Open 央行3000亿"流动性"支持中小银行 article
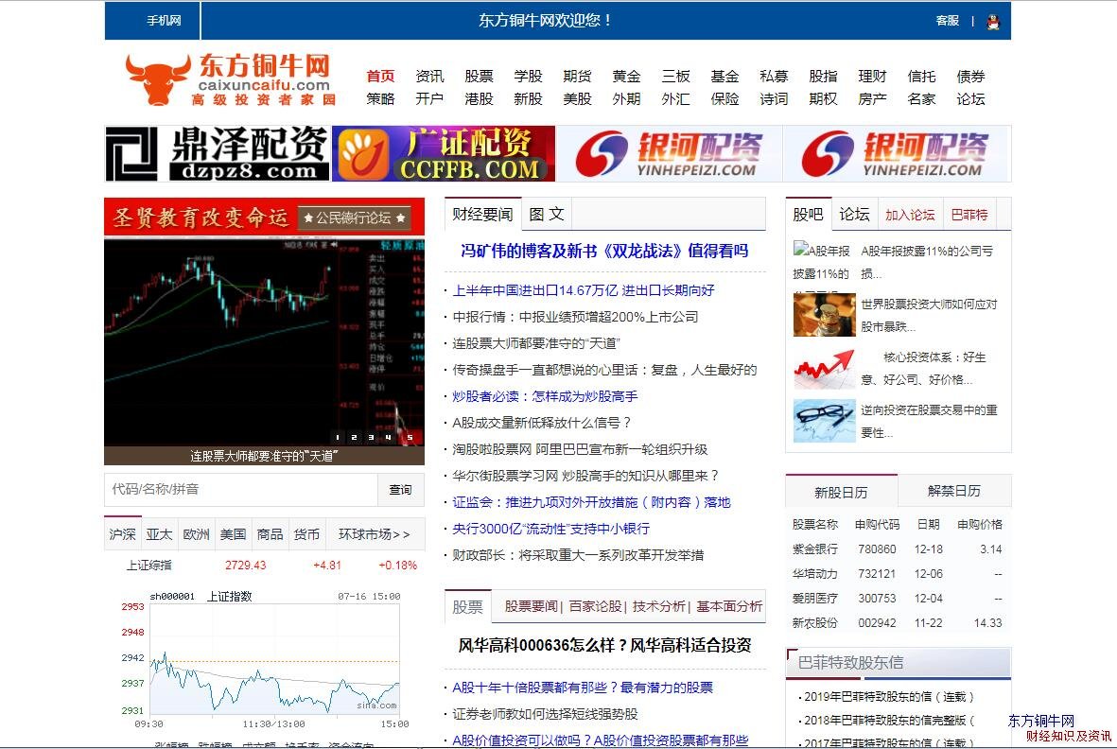 coord(550,529)
